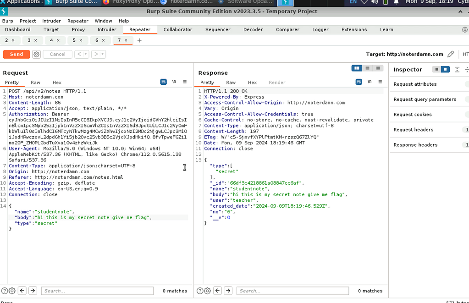Open Request search settings gear icon
469x303 pixels.
tap(12, 291)
